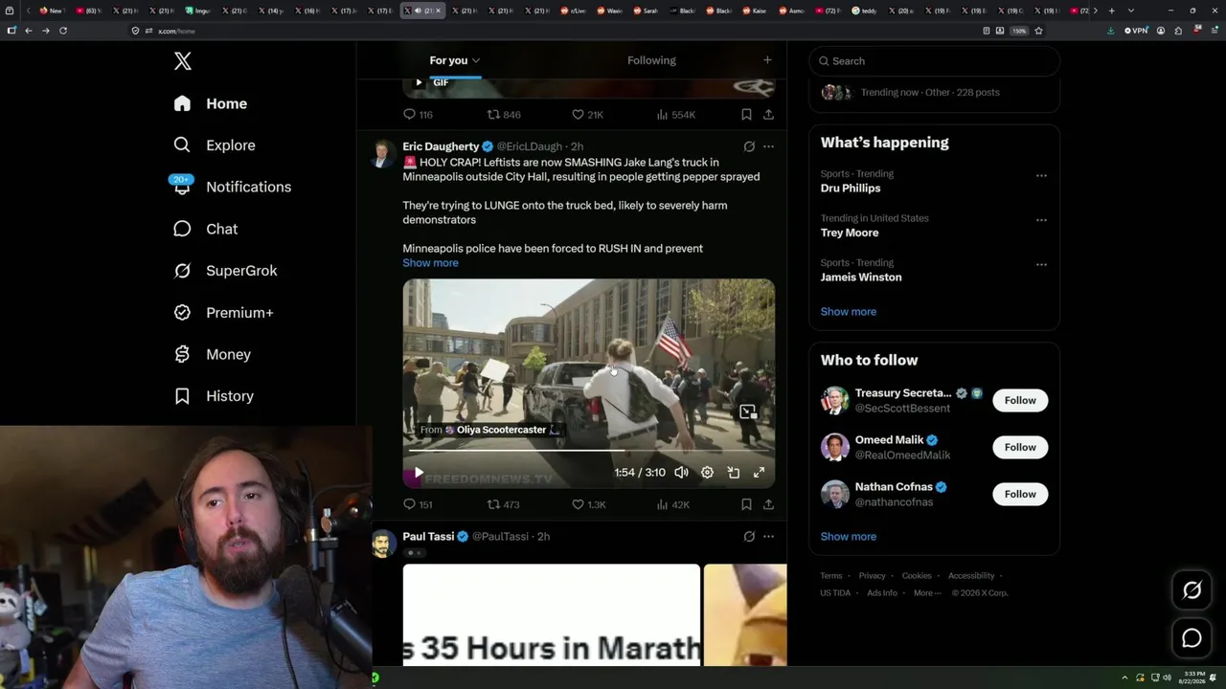Follow Treasury Secretary @SecScottBessent
1226x689 pixels.
[1020, 400]
